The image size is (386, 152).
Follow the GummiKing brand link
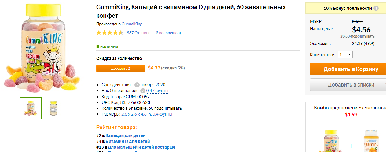pyautogui.click(x=132, y=24)
